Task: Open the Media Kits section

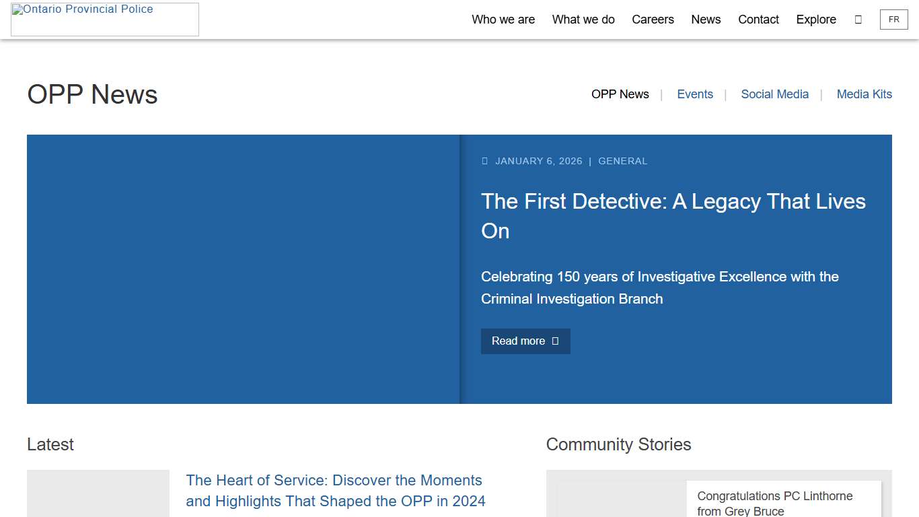Action: (864, 94)
